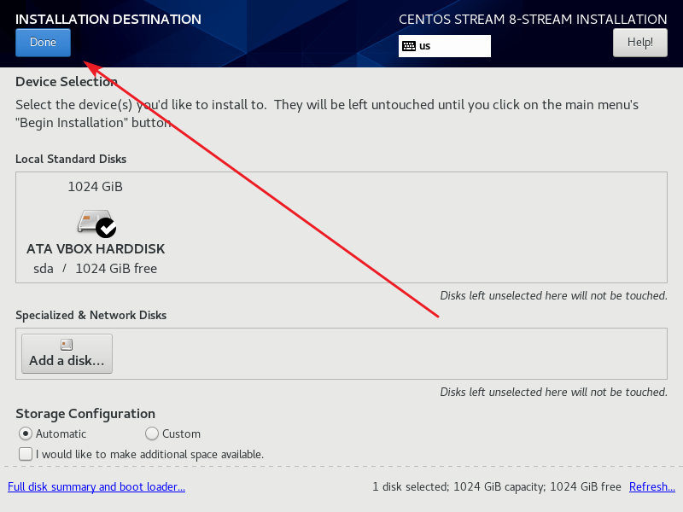Viewport: 683px width, 512px height.
Task: Open Full disk summary and boot loader link
Action: click(x=96, y=486)
